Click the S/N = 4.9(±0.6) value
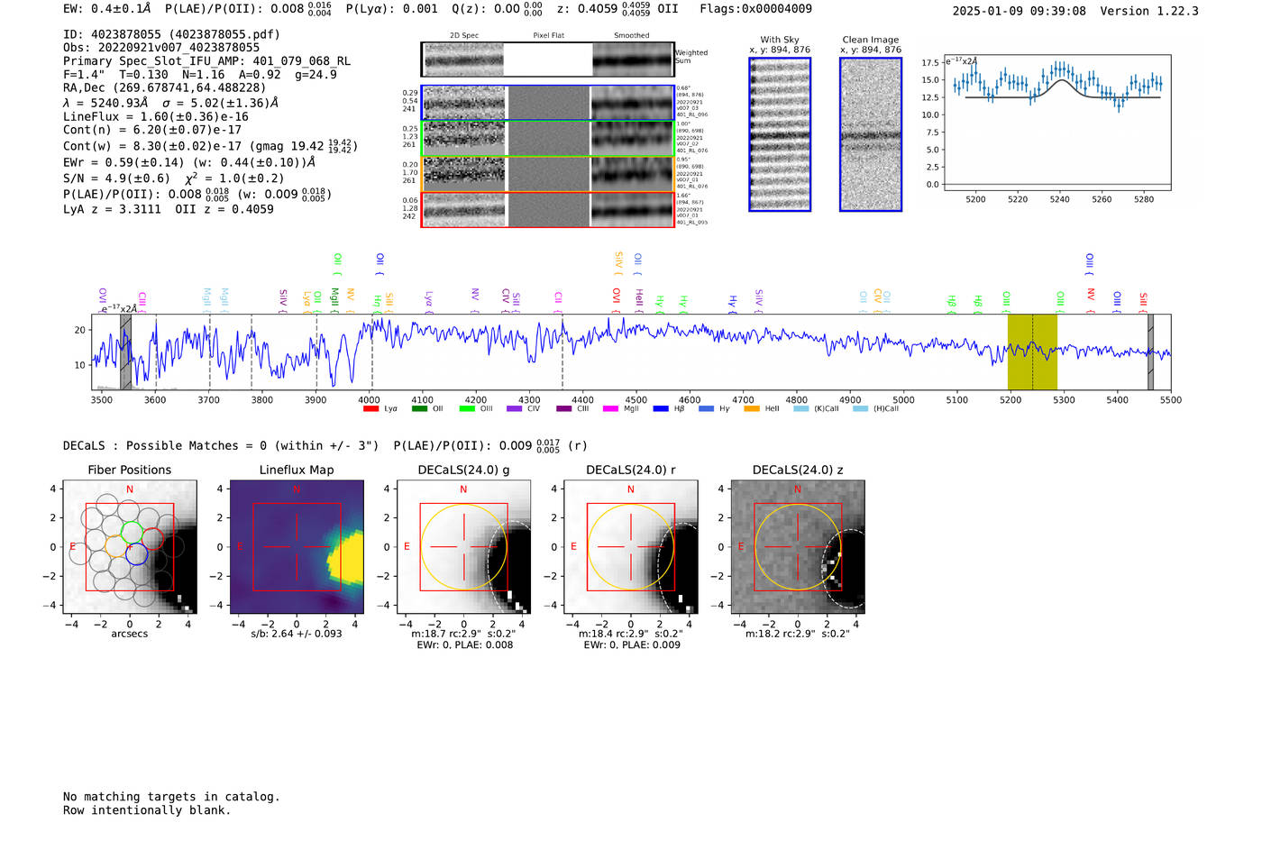This screenshot has height=859, width=1262. pos(116,178)
